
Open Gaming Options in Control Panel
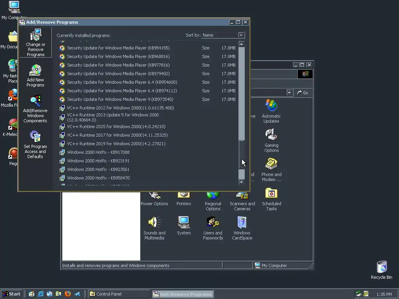pyautogui.click(x=271, y=140)
